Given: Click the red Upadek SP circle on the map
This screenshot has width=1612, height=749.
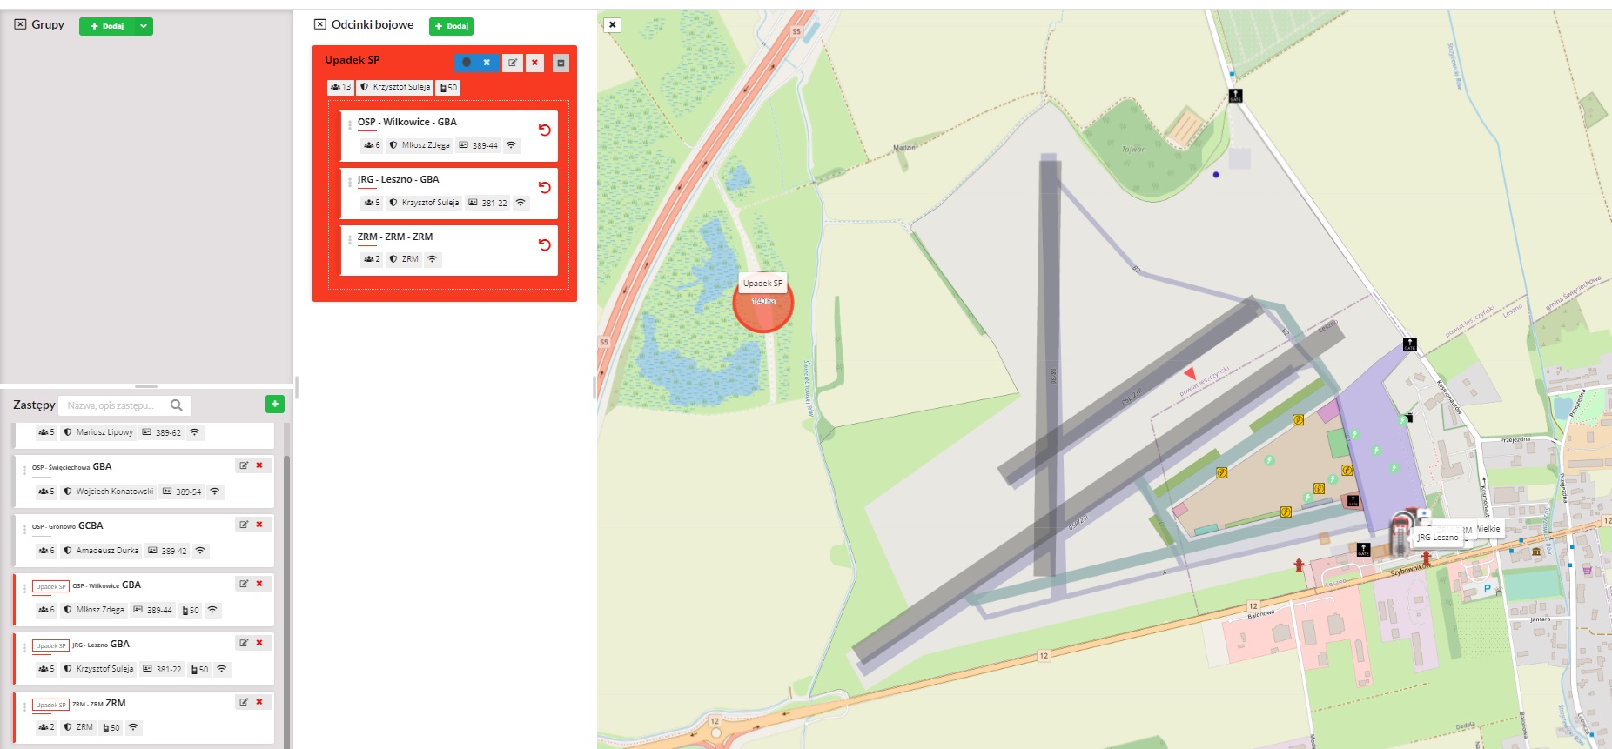Looking at the screenshot, I should coord(762,304).
